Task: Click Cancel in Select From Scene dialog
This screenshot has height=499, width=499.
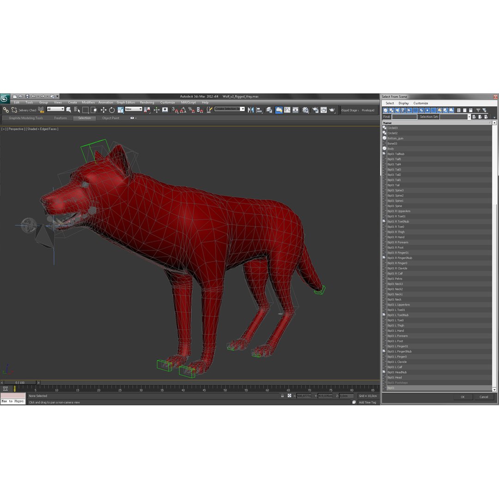Action: point(484,397)
